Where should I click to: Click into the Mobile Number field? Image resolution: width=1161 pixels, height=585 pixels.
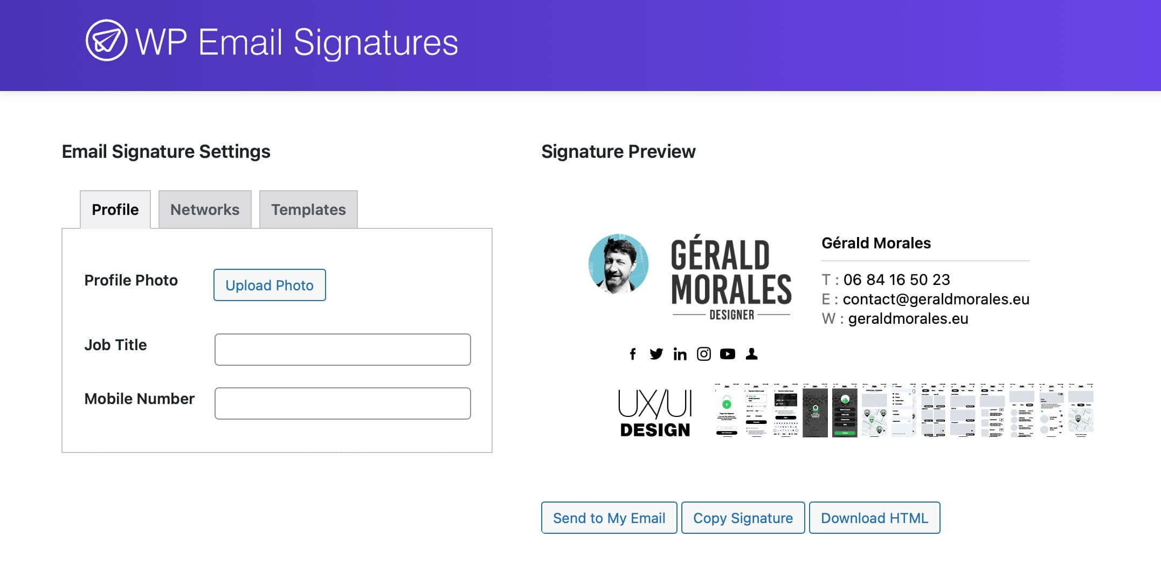(342, 403)
